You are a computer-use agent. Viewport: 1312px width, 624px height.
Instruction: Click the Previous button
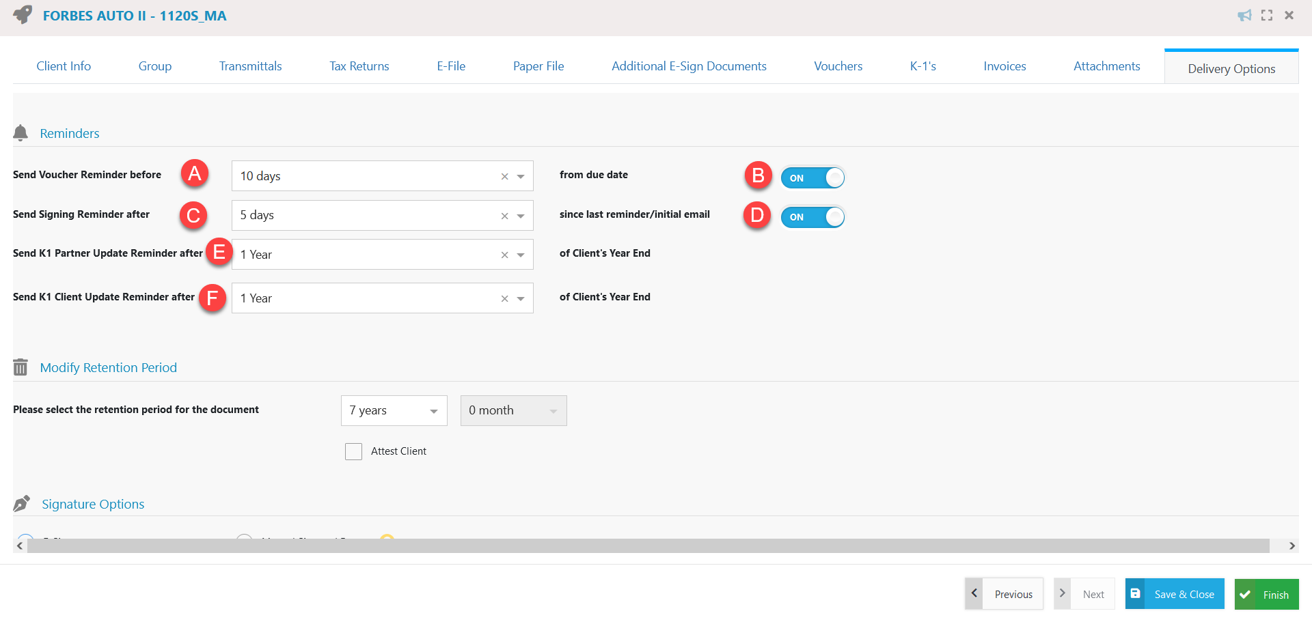pyautogui.click(x=1013, y=593)
